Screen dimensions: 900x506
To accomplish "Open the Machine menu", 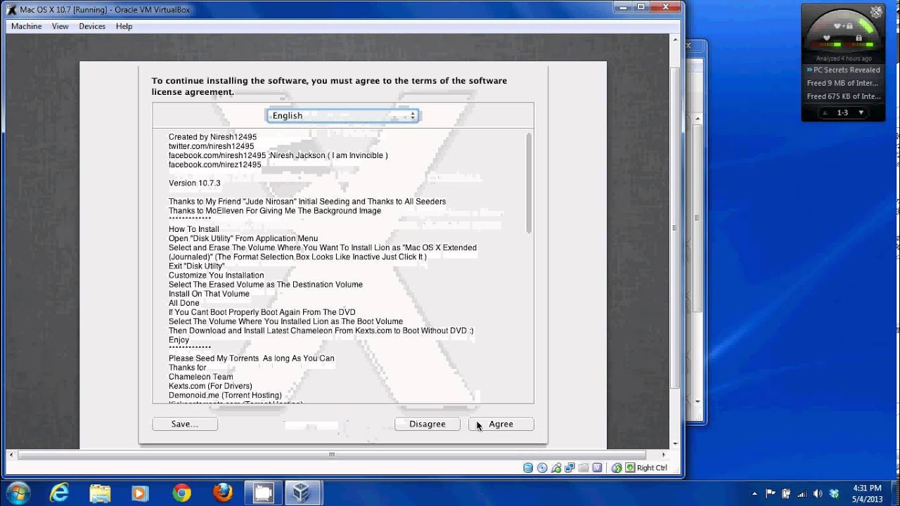I will click(26, 26).
